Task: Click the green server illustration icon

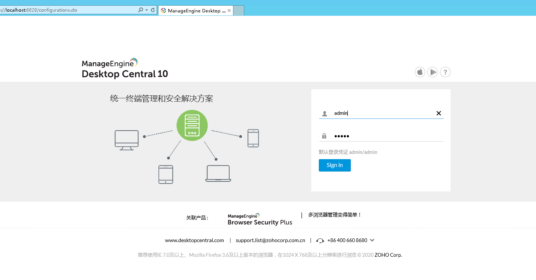Action: (192, 125)
